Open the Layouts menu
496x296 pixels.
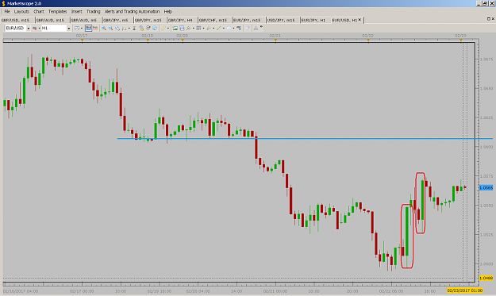tap(21, 11)
